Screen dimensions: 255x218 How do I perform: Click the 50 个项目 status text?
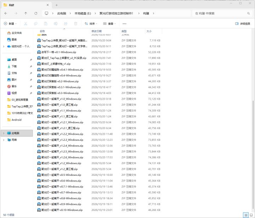point(9,215)
